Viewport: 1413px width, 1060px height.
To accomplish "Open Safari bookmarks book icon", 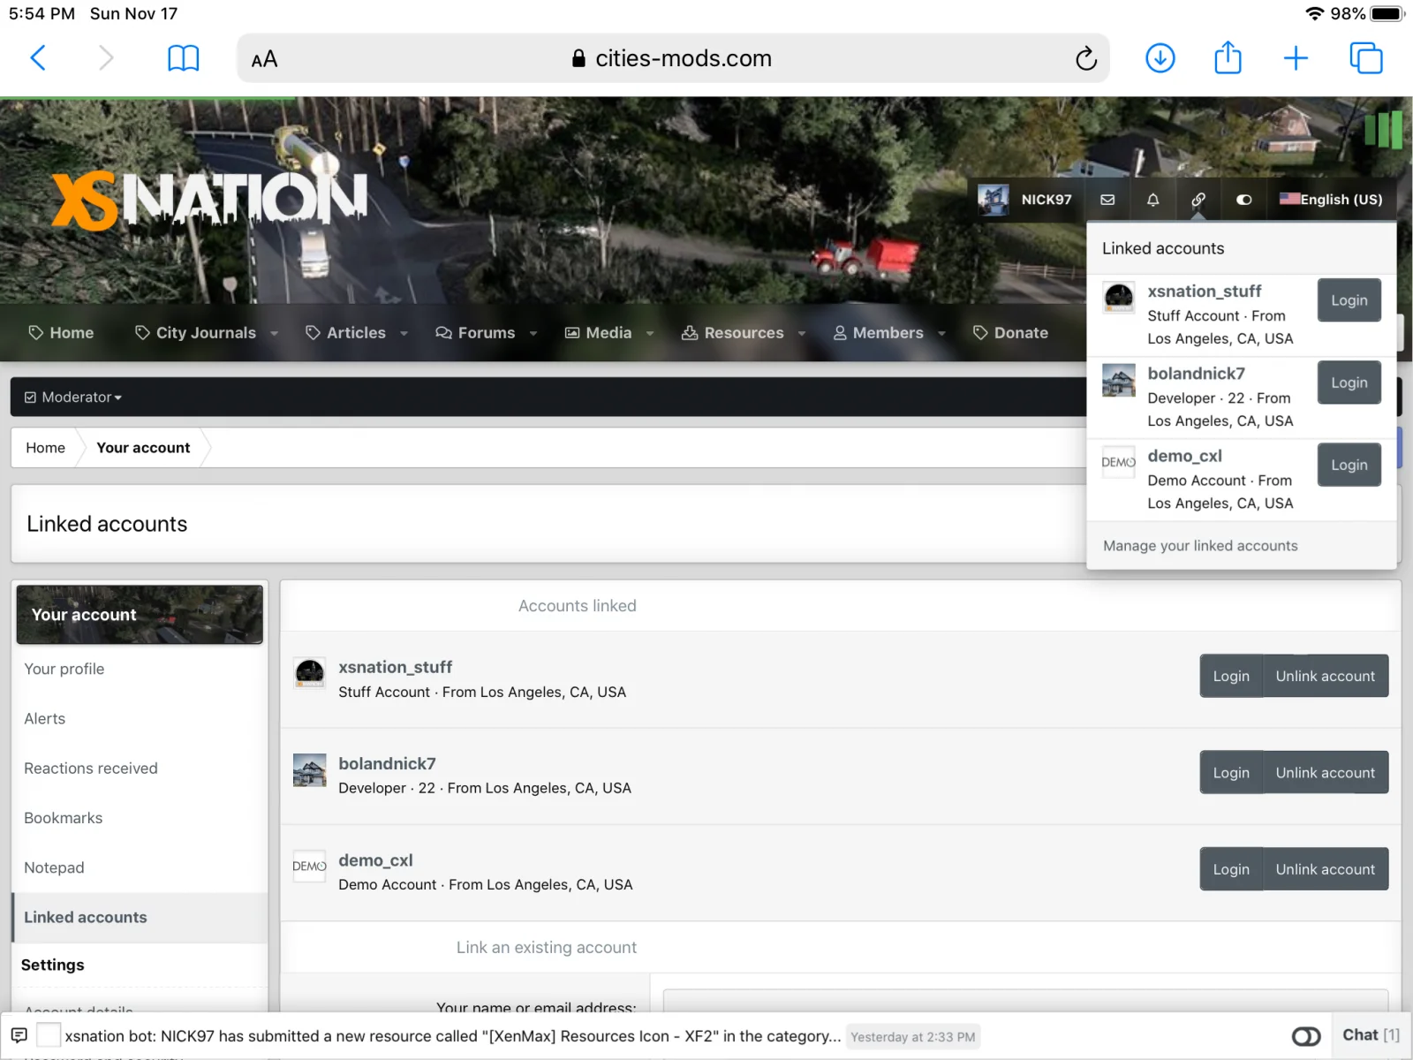I will point(183,58).
